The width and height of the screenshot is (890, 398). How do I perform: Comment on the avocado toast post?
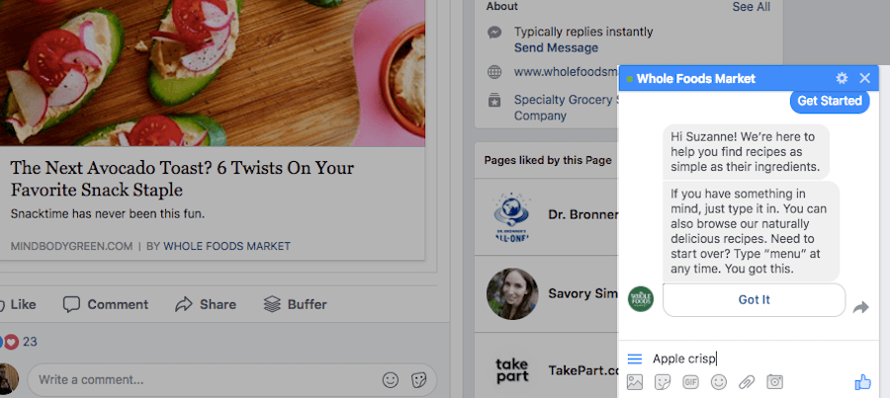tap(106, 304)
